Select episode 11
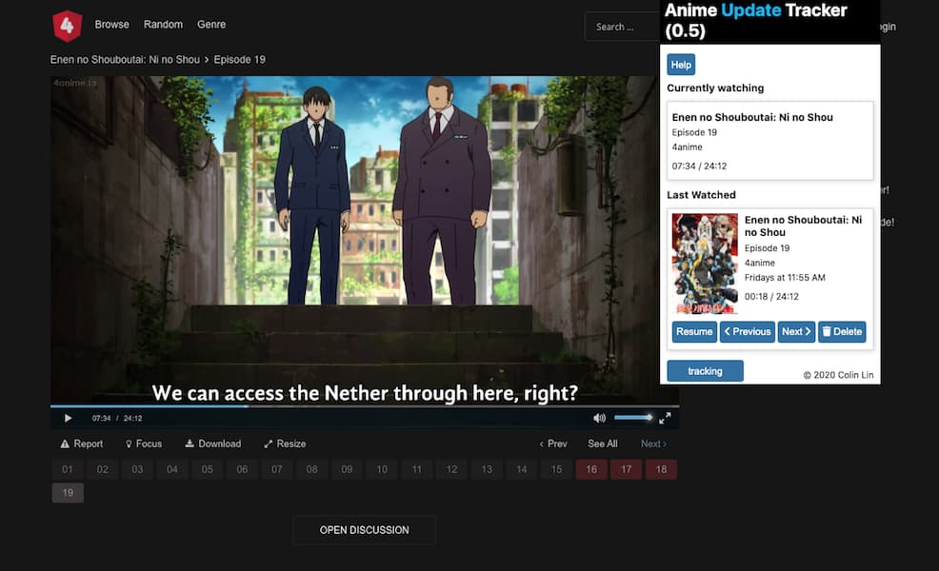The height and width of the screenshot is (571, 939). pos(417,469)
